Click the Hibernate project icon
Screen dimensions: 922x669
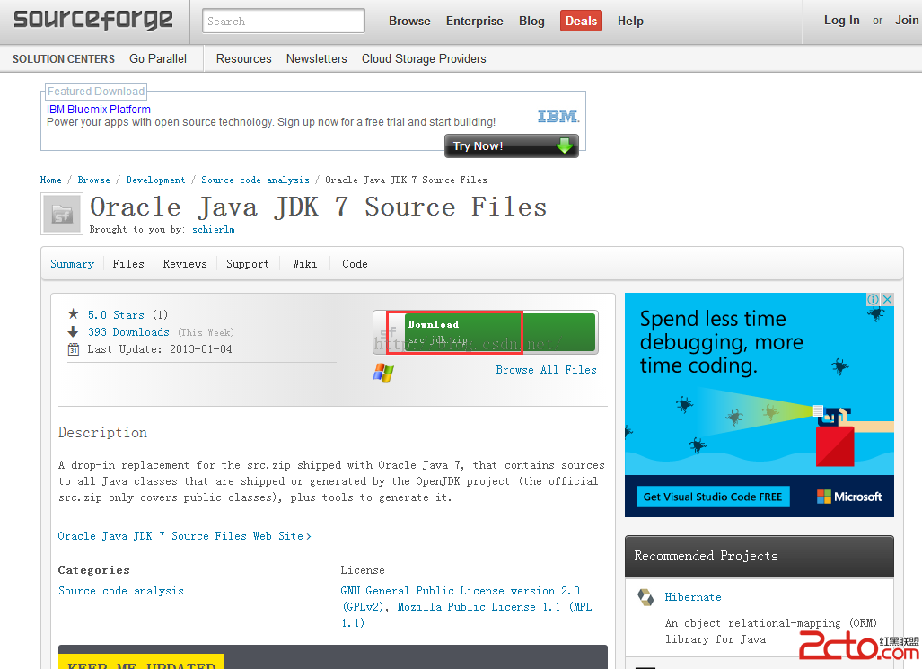point(645,597)
